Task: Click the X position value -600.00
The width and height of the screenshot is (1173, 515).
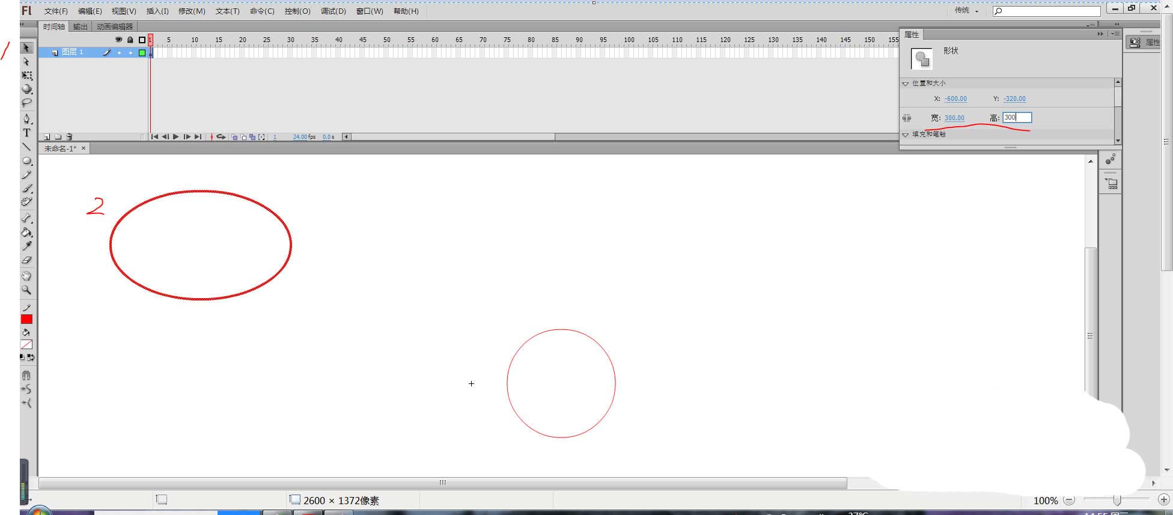Action: tap(955, 99)
